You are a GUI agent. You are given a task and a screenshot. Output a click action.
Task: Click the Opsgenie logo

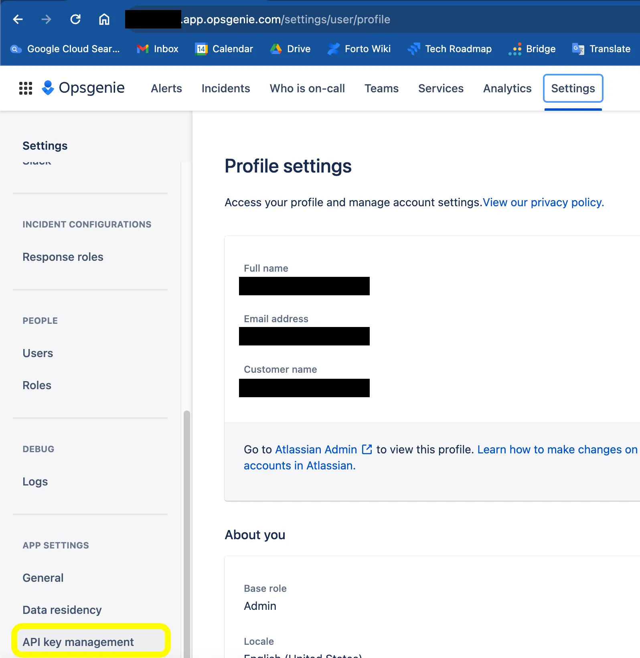tap(83, 88)
